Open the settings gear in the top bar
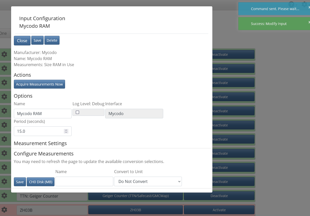The image size is (310, 216). (x=304, y=4)
